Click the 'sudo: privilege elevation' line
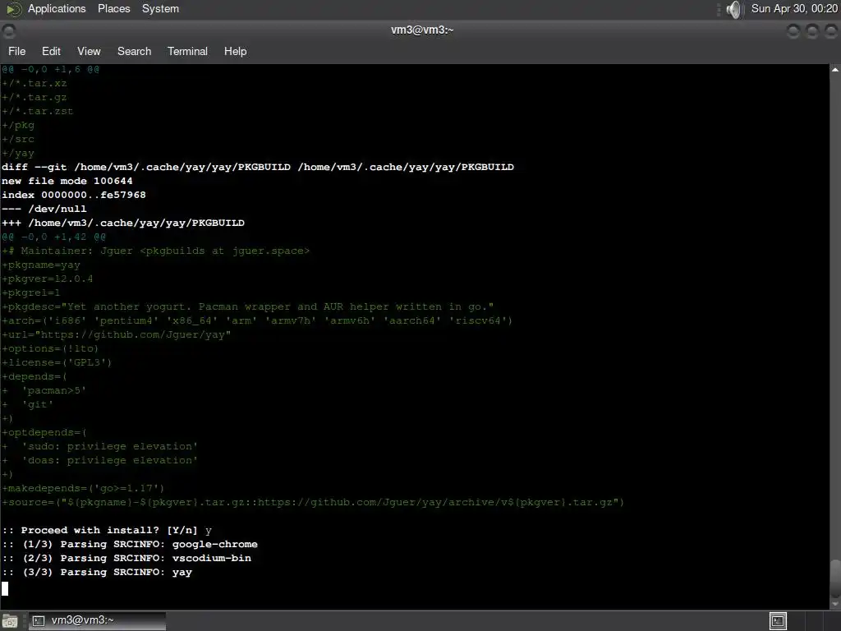Screen dimensions: 841x631 pyautogui.click(x=99, y=446)
